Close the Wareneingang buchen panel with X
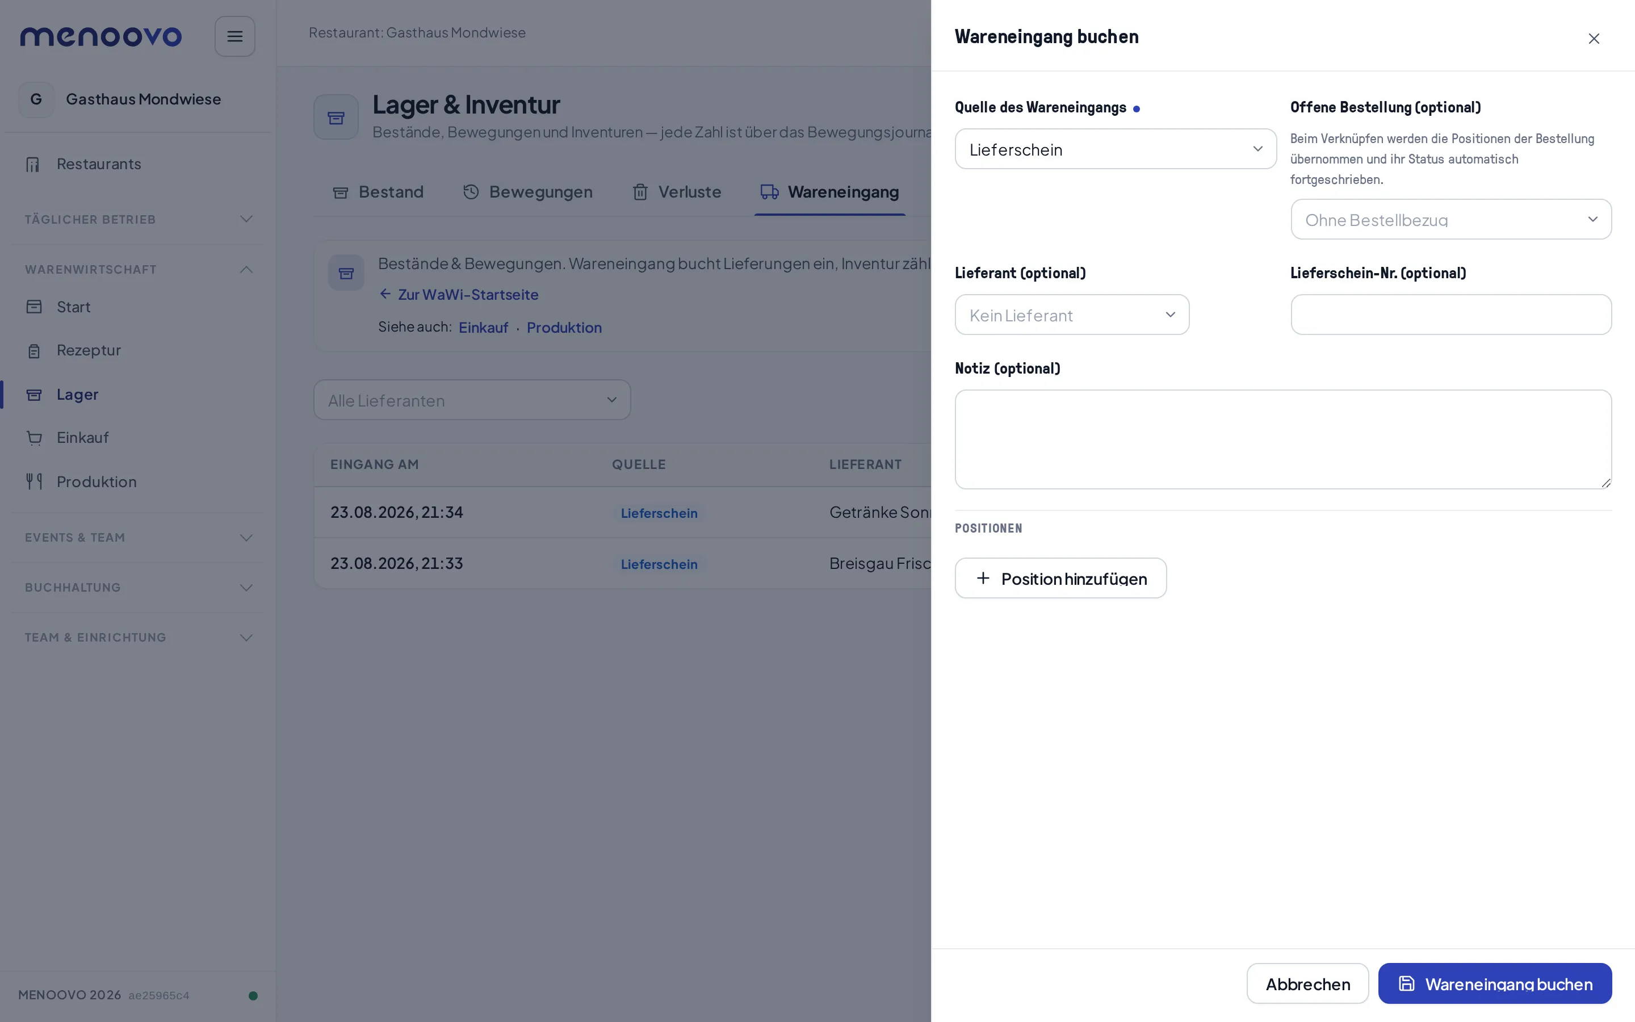Viewport: 1635px width, 1022px height. click(x=1594, y=39)
